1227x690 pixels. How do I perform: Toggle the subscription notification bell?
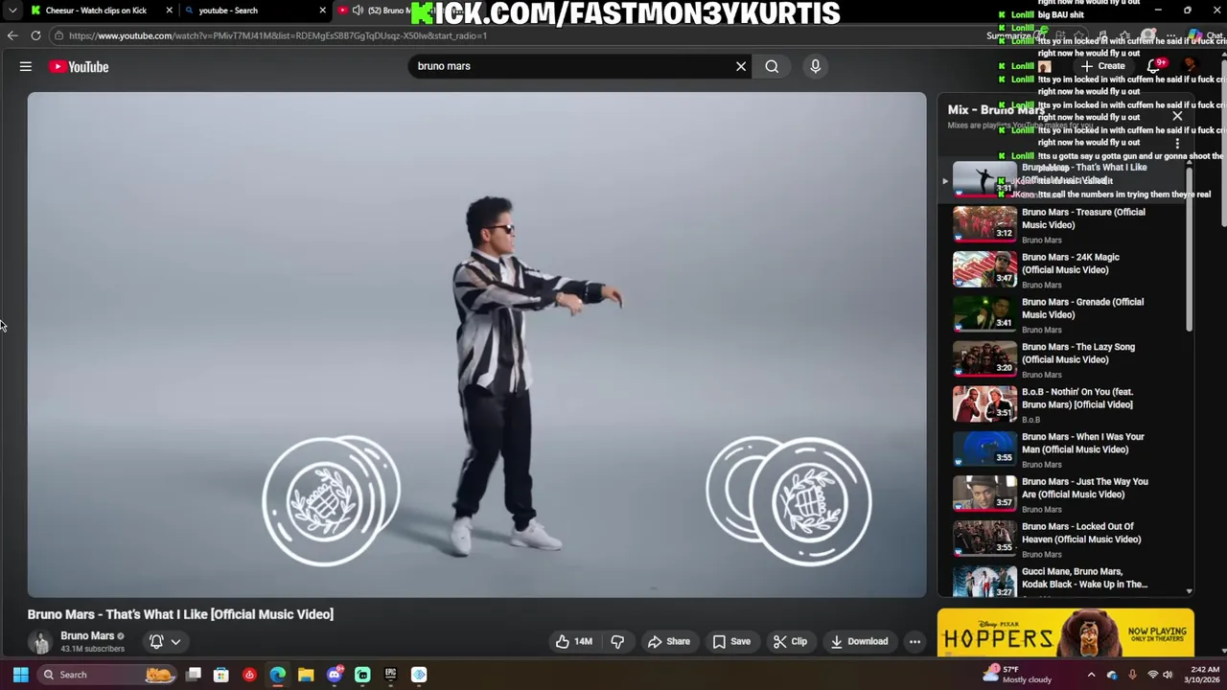[156, 641]
